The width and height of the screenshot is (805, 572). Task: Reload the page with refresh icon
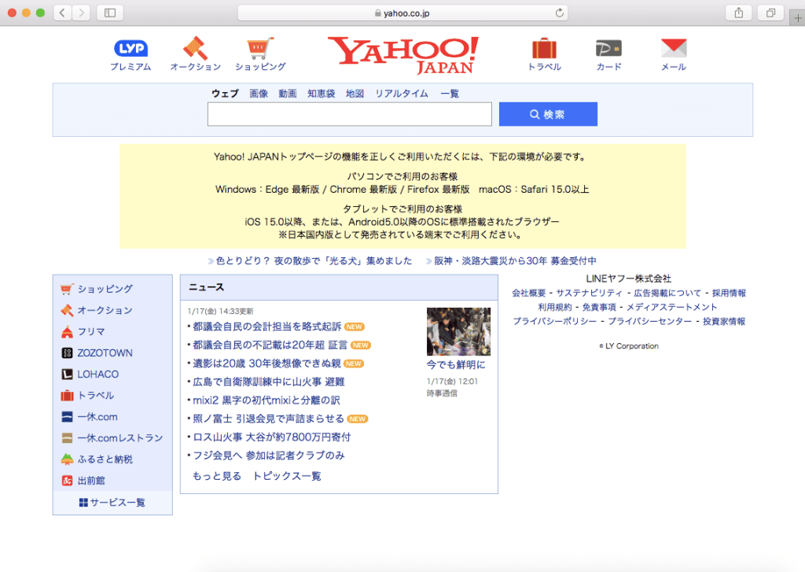click(560, 13)
